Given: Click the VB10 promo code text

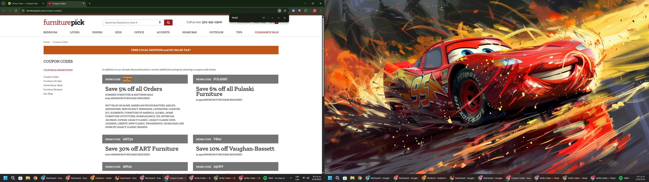Looking at the screenshot, I should pos(217,139).
